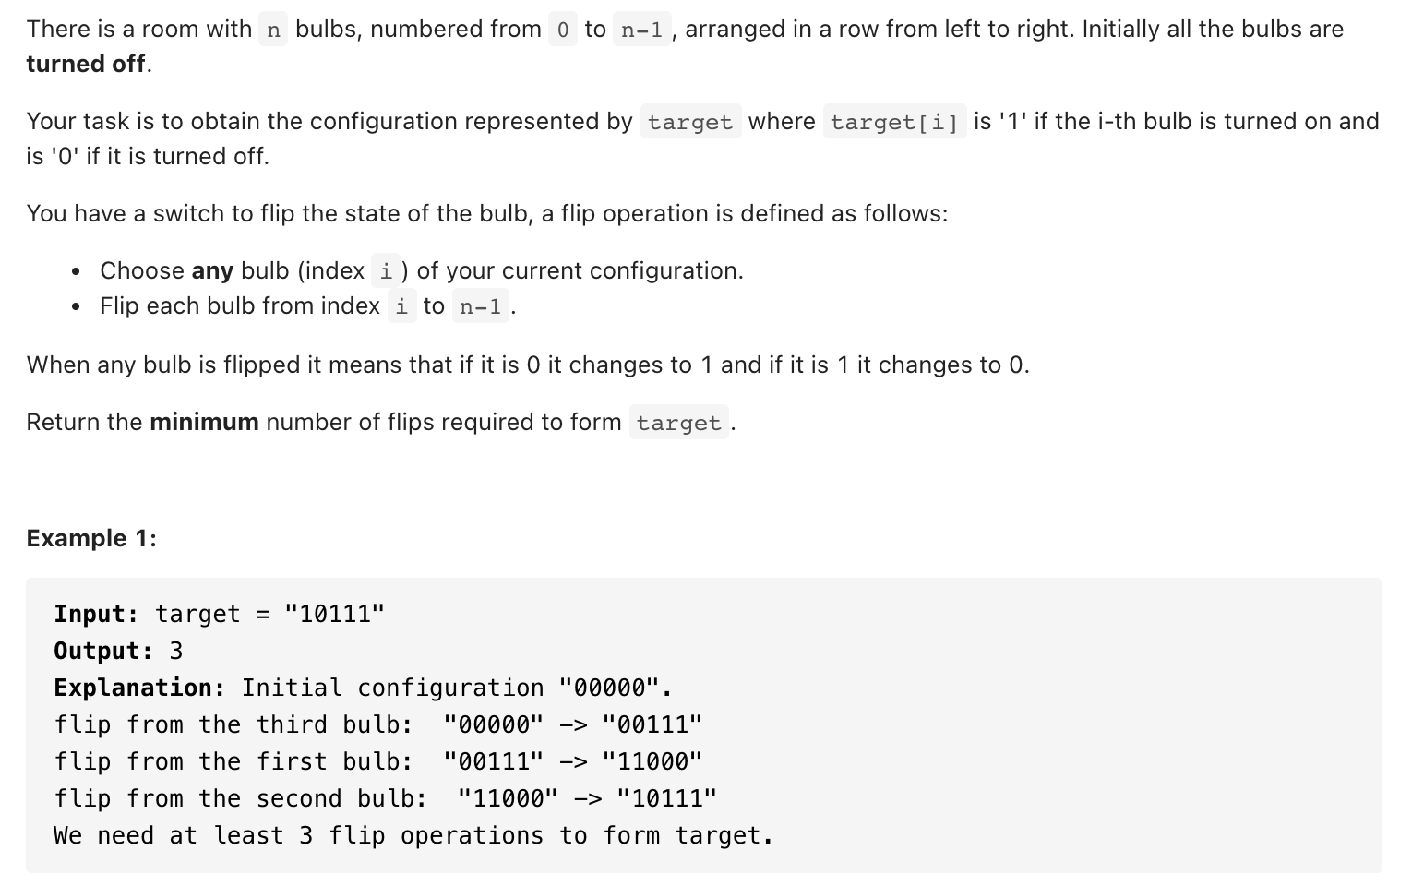Click the 'Output:' label in example block

pyautogui.click(x=103, y=651)
